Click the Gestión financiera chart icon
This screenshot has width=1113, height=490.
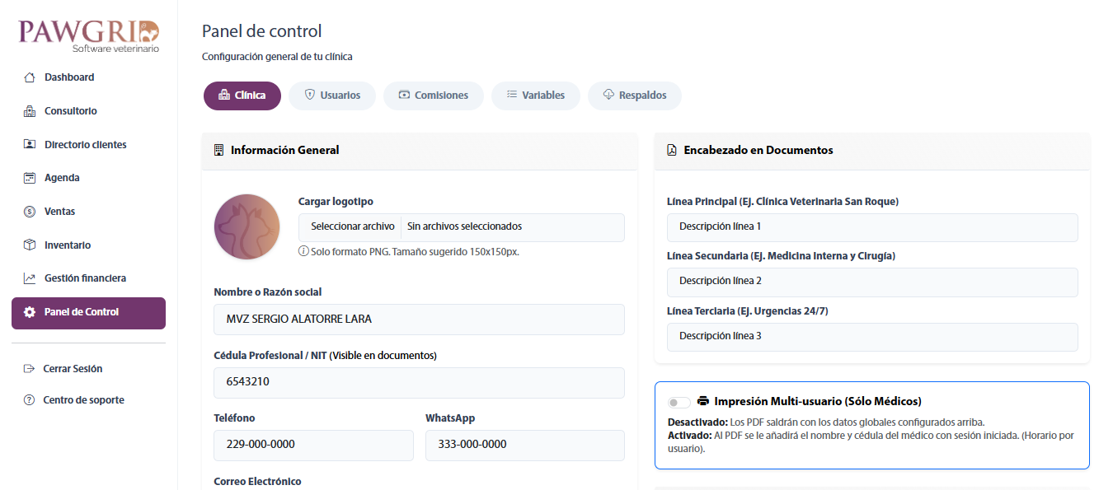pos(30,278)
